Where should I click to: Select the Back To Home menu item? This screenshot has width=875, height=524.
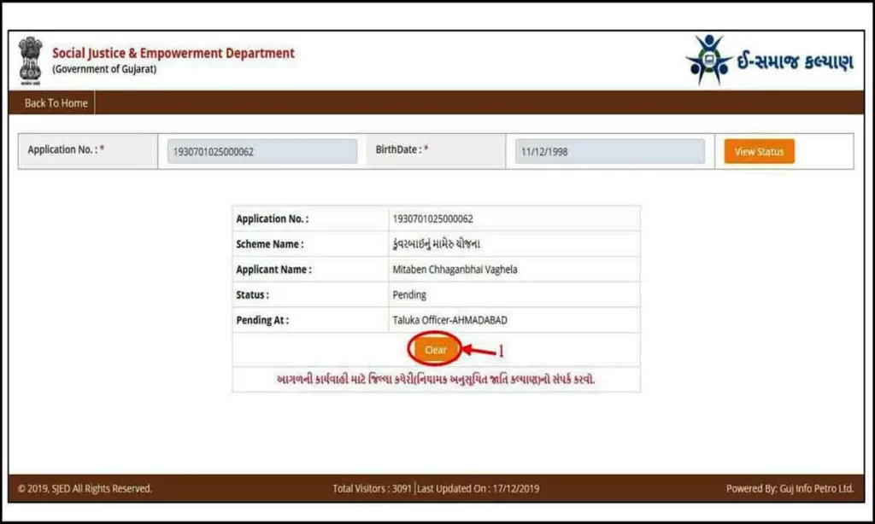point(53,102)
